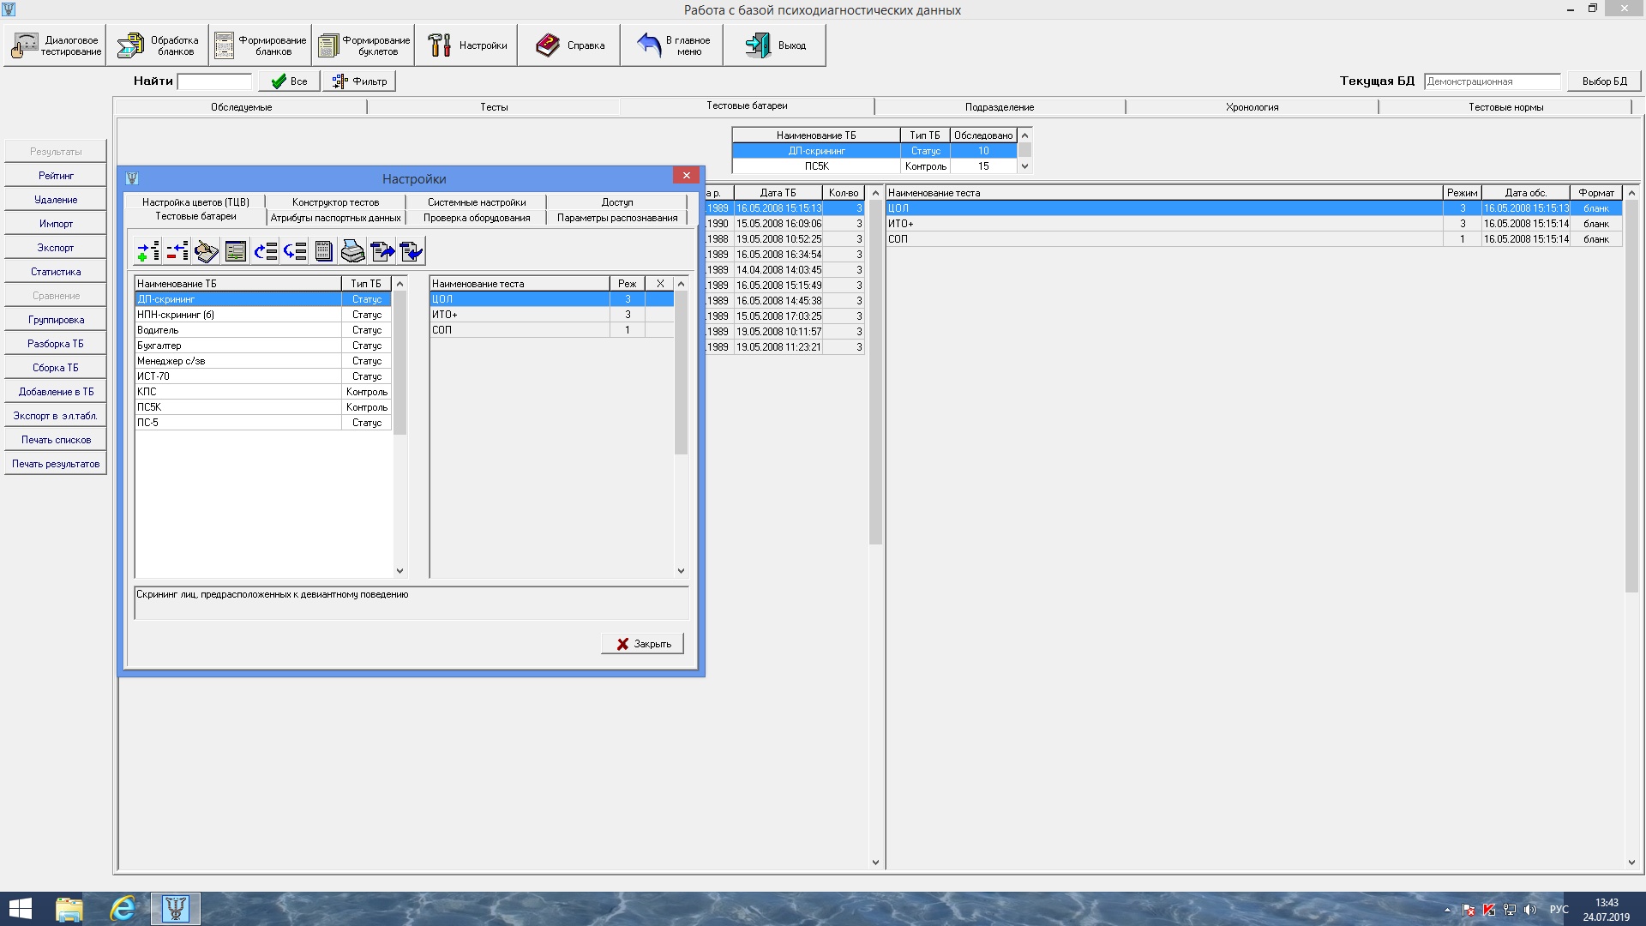The image size is (1646, 926).
Task: Click the move item down icon
Action: pos(295,251)
